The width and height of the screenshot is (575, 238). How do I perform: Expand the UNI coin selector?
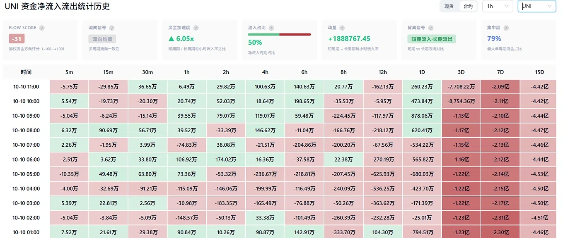(537, 6)
